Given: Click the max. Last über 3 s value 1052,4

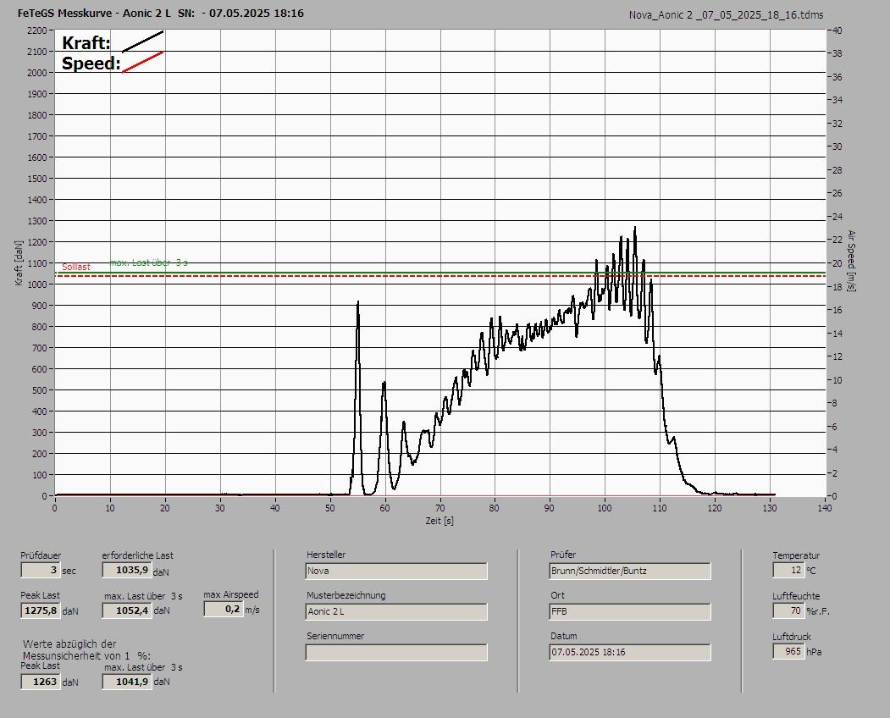Looking at the screenshot, I should click(126, 610).
